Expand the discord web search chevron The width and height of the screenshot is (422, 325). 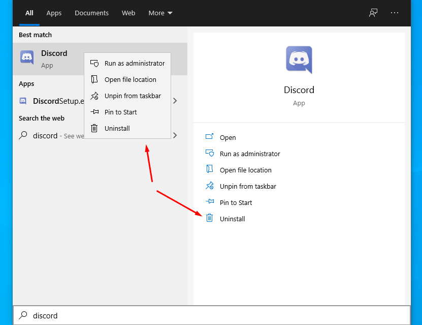click(x=175, y=135)
